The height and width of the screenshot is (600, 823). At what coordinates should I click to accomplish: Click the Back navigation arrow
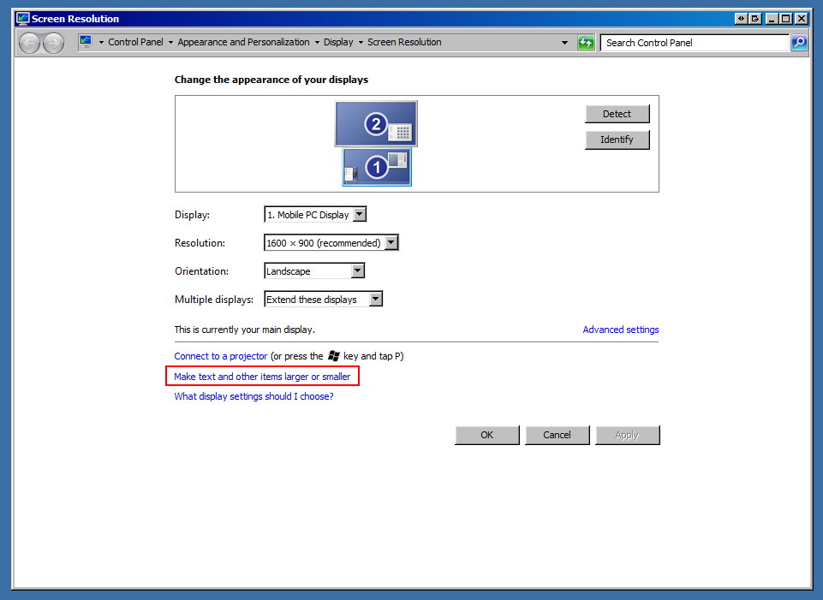pos(29,43)
